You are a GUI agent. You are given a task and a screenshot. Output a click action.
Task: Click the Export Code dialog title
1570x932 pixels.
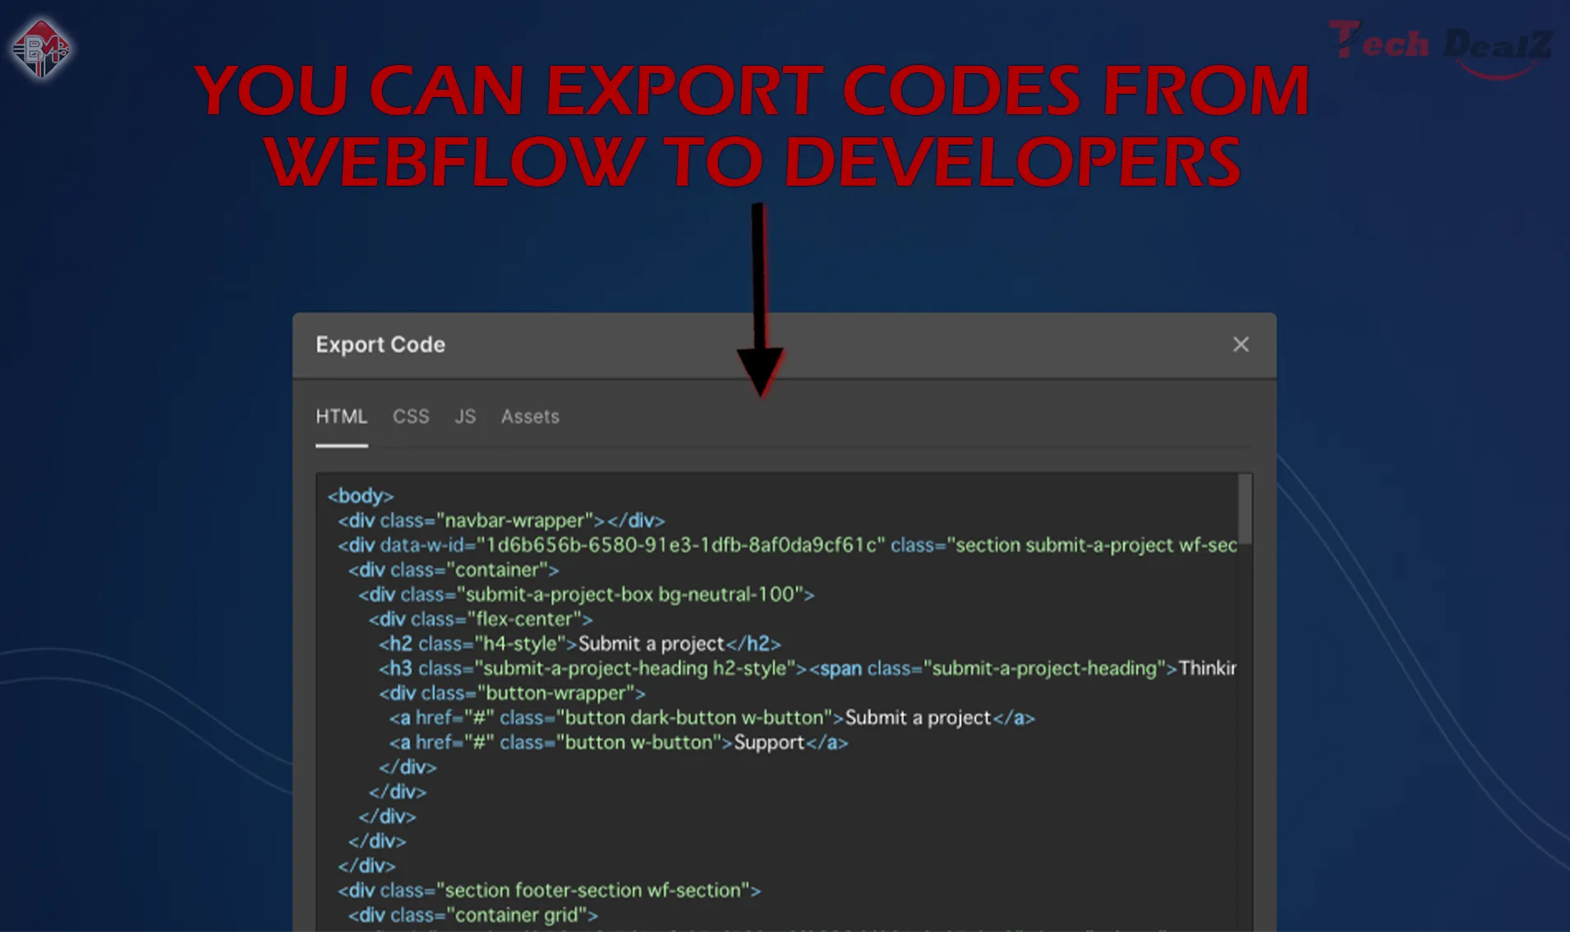pos(380,344)
